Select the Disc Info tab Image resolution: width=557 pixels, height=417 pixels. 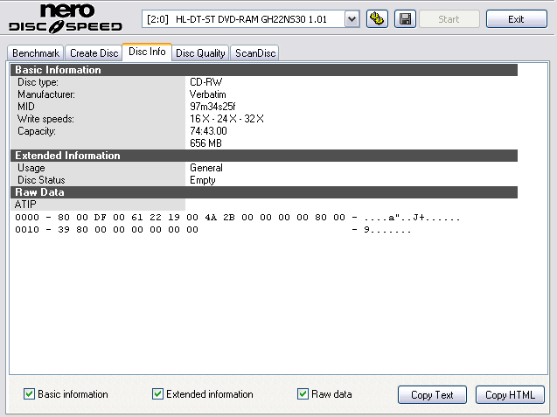[147, 52]
